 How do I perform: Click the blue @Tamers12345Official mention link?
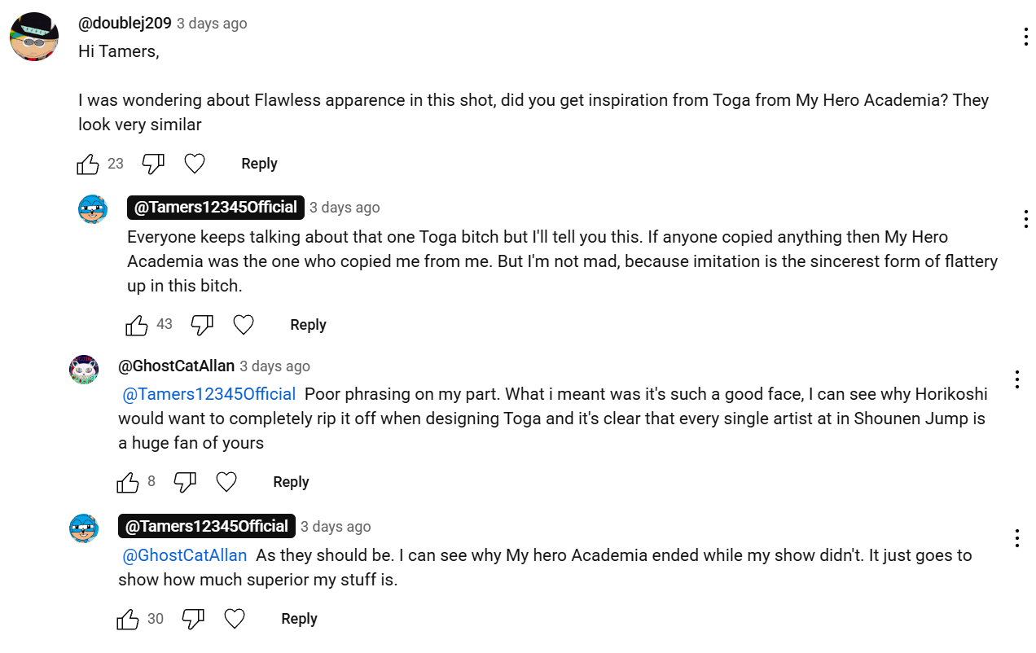click(x=209, y=395)
